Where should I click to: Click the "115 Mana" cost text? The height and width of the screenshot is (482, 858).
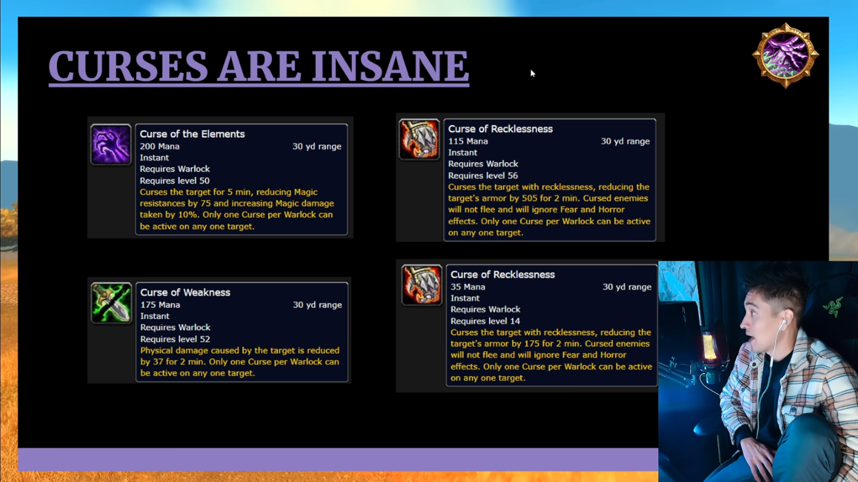[468, 141]
